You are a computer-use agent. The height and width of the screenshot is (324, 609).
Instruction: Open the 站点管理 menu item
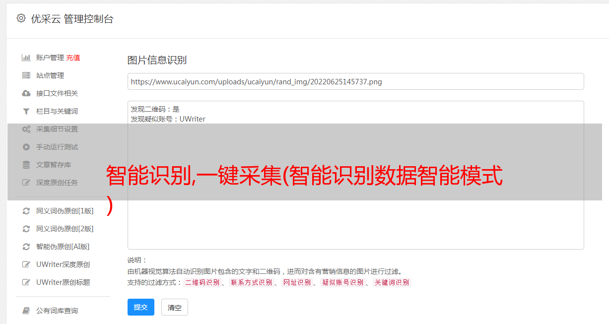50,75
